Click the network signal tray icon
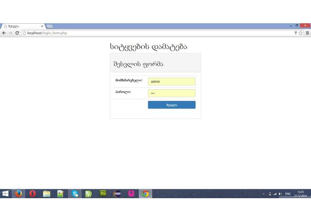The image size is (311, 221). point(275,194)
